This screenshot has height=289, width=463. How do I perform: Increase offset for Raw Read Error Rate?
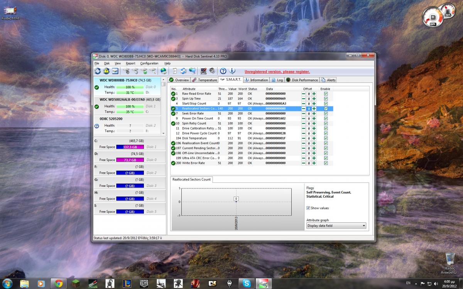pyautogui.click(x=314, y=94)
